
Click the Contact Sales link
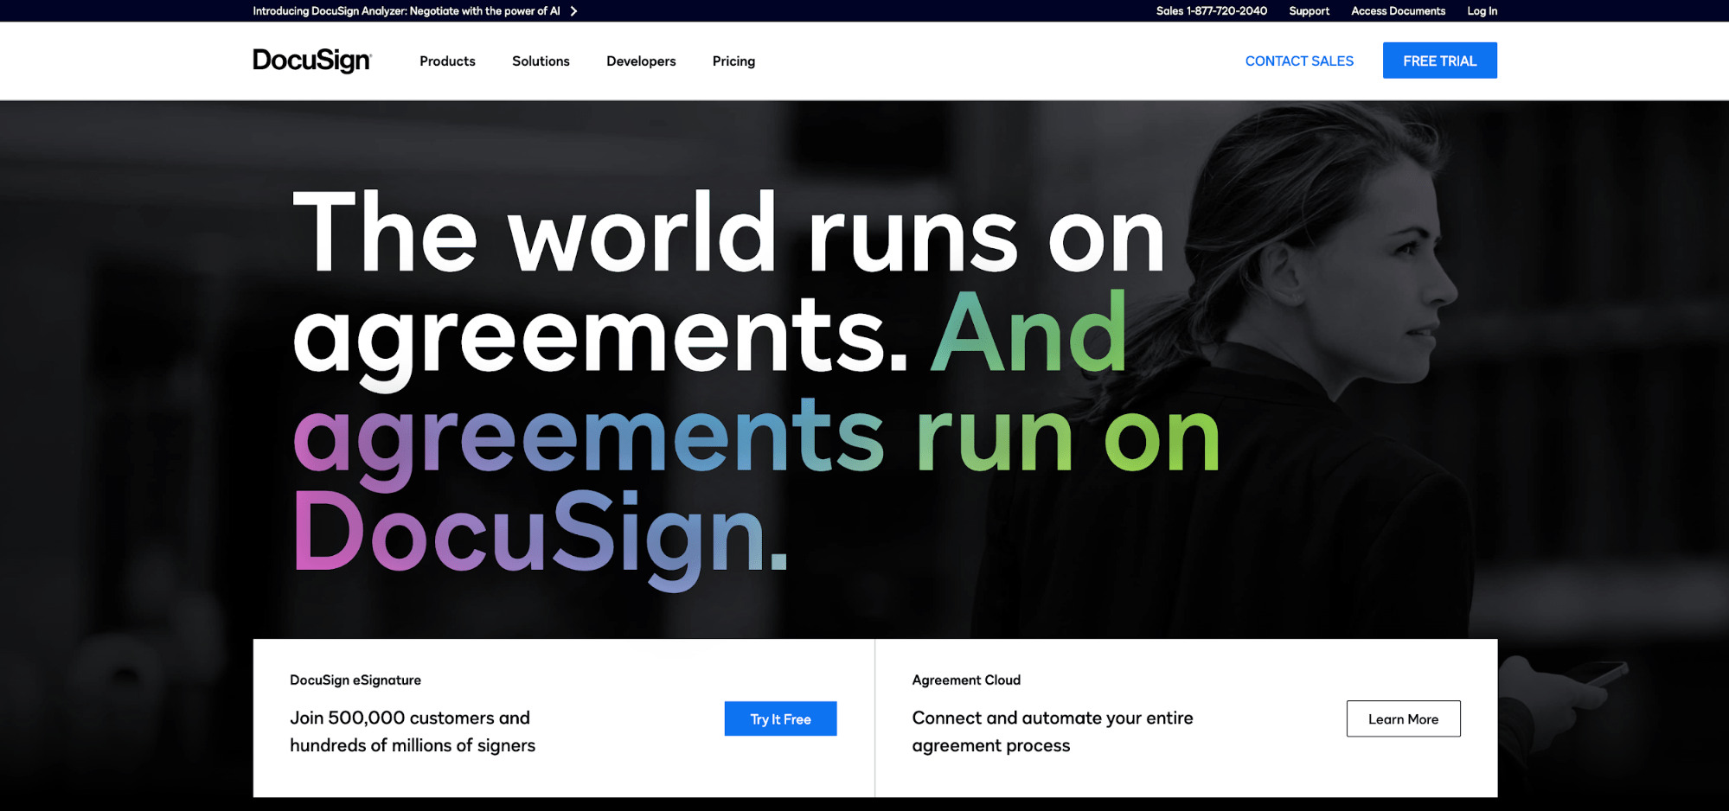(1299, 61)
